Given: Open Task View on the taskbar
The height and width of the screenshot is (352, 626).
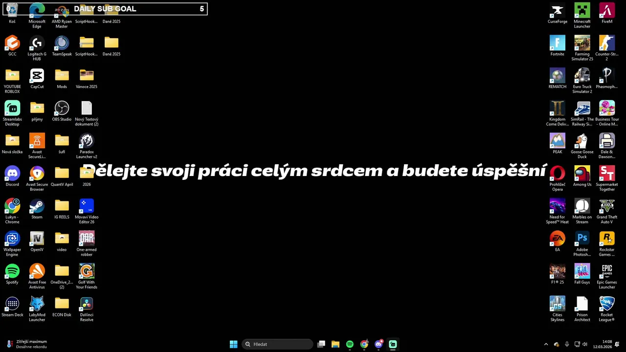Looking at the screenshot, I should pyautogui.click(x=321, y=344).
